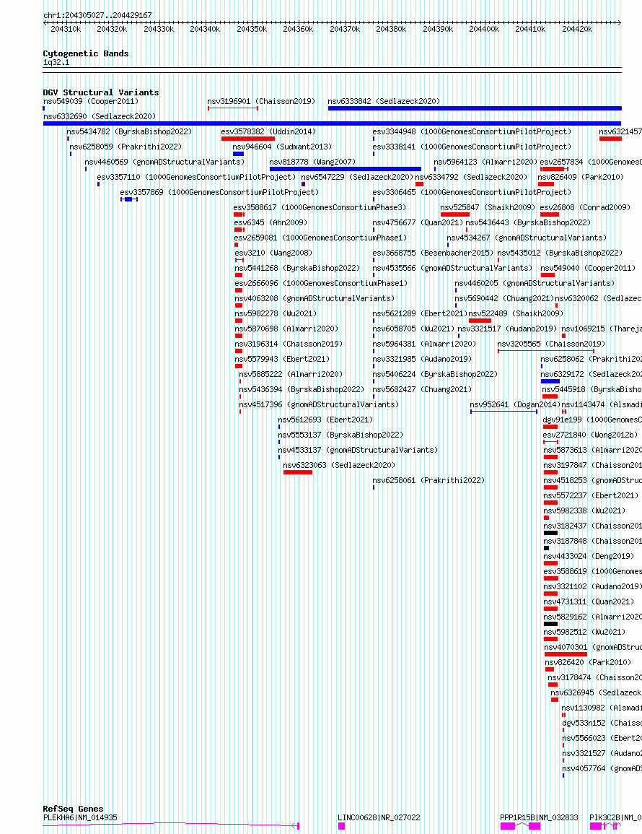Click nsv4533137 (gnomADStructuralVariants) label
The width and height of the screenshot is (642, 834).
coord(358,450)
